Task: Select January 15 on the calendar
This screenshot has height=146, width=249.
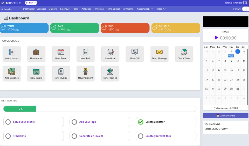Action: pyautogui.click(x=225, y=70)
